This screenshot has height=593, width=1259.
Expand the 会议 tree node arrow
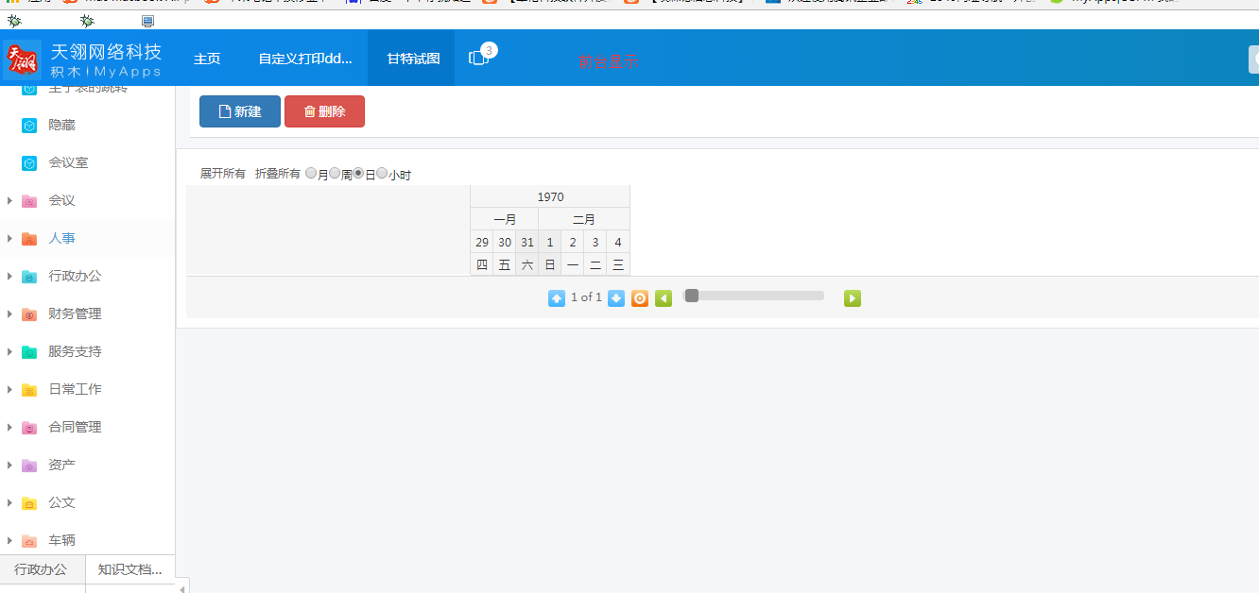[9, 200]
